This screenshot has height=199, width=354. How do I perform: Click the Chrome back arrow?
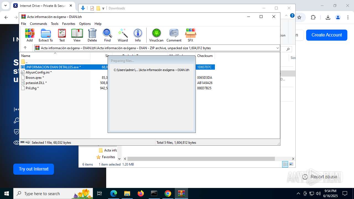[6, 17]
